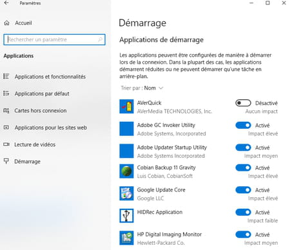Maximize the Paramètres window
290x250 pixels.
[267, 3]
